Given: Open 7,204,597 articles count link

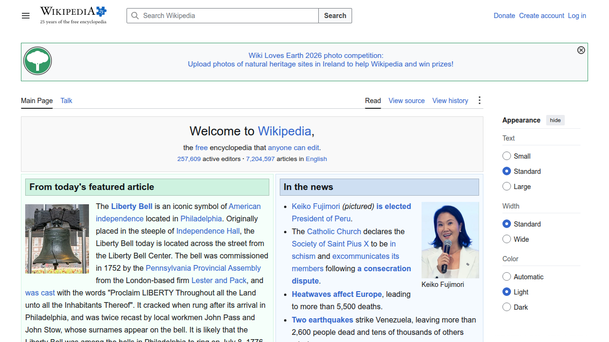Looking at the screenshot, I should click(260, 159).
